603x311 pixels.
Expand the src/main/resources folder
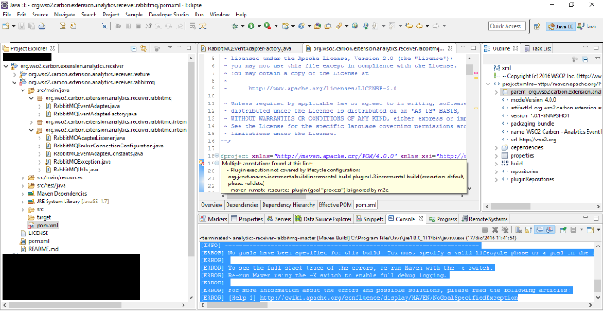coord(22,178)
